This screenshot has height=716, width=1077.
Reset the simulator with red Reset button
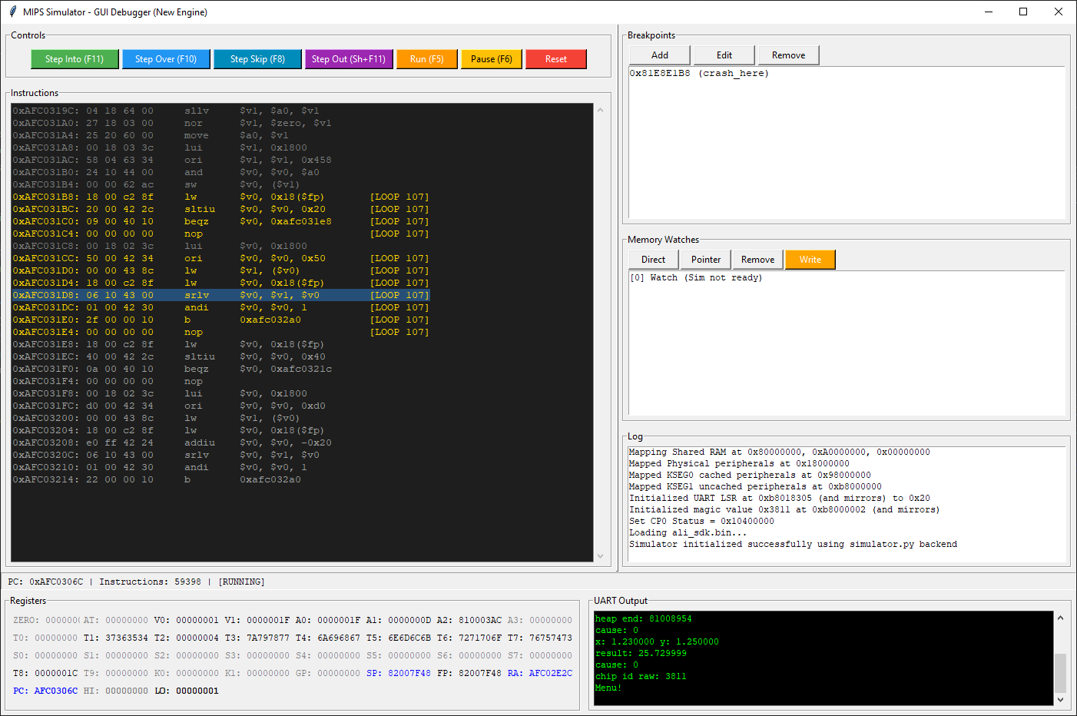[555, 59]
